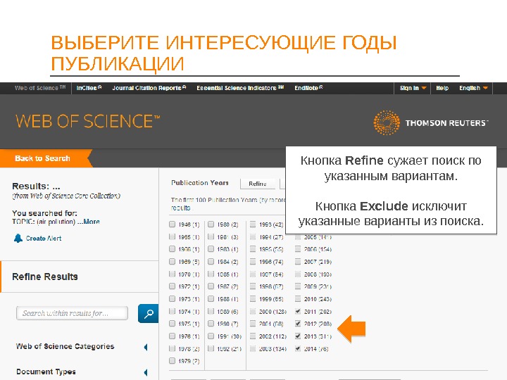Check the 1973 publication year
The height and width of the screenshot is (380, 507).
pyautogui.click(x=172, y=299)
